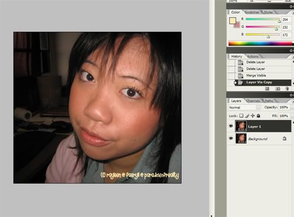
Task: Click the Layer Via Copy state icon
Action: click(x=240, y=83)
